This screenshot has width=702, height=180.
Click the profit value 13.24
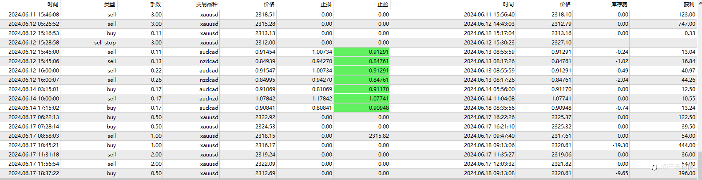[x=689, y=108]
